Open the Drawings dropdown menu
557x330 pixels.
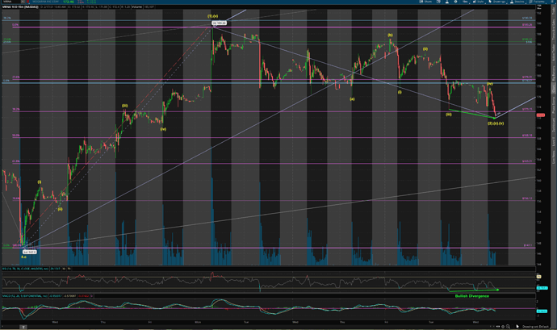click(x=497, y=2)
